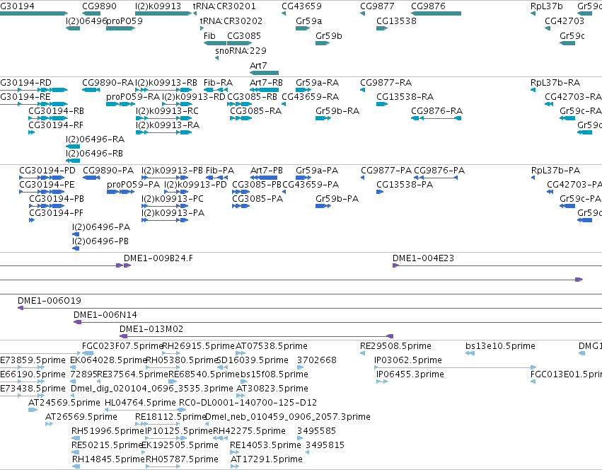Select transcript l(2)k09913-RB

click(x=166, y=83)
